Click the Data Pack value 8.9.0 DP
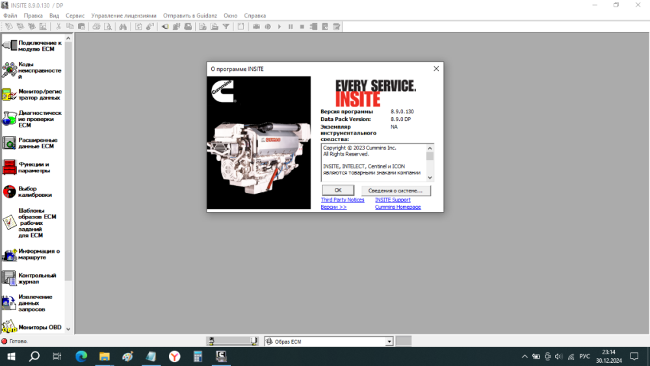Image resolution: width=650 pixels, height=366 pixels. (x=400, y=119)
